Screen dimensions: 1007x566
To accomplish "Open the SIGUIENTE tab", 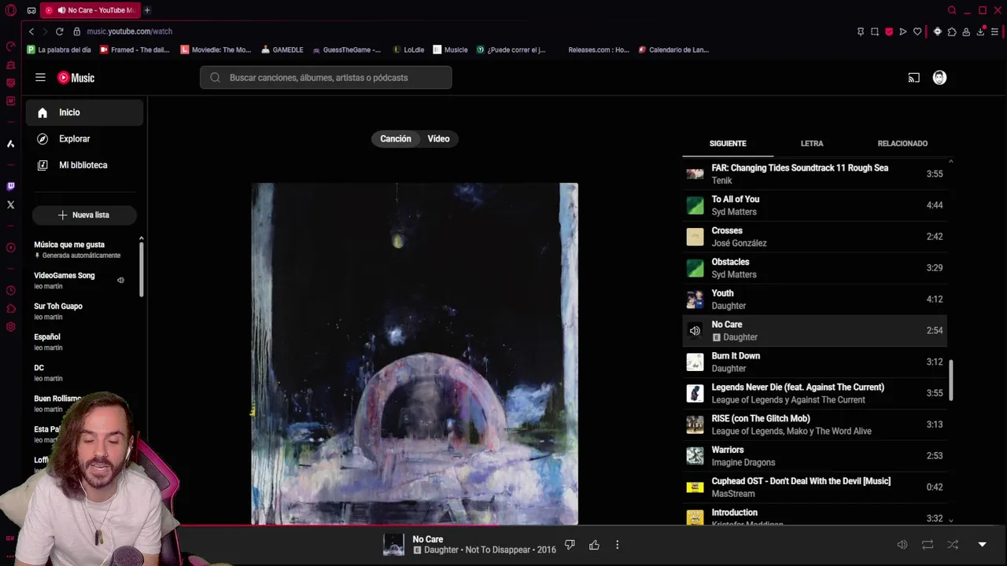I will (x=728, y=143).
